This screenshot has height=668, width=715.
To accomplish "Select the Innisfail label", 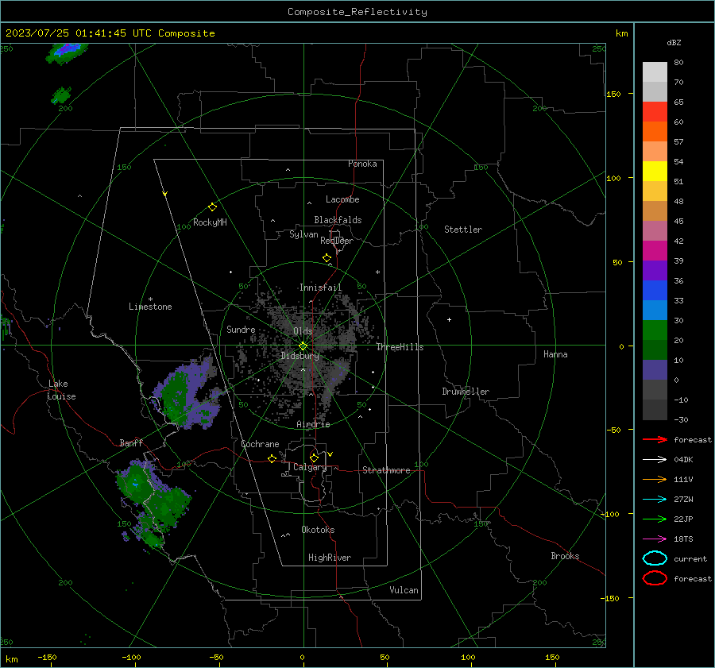I will (320, 288).
